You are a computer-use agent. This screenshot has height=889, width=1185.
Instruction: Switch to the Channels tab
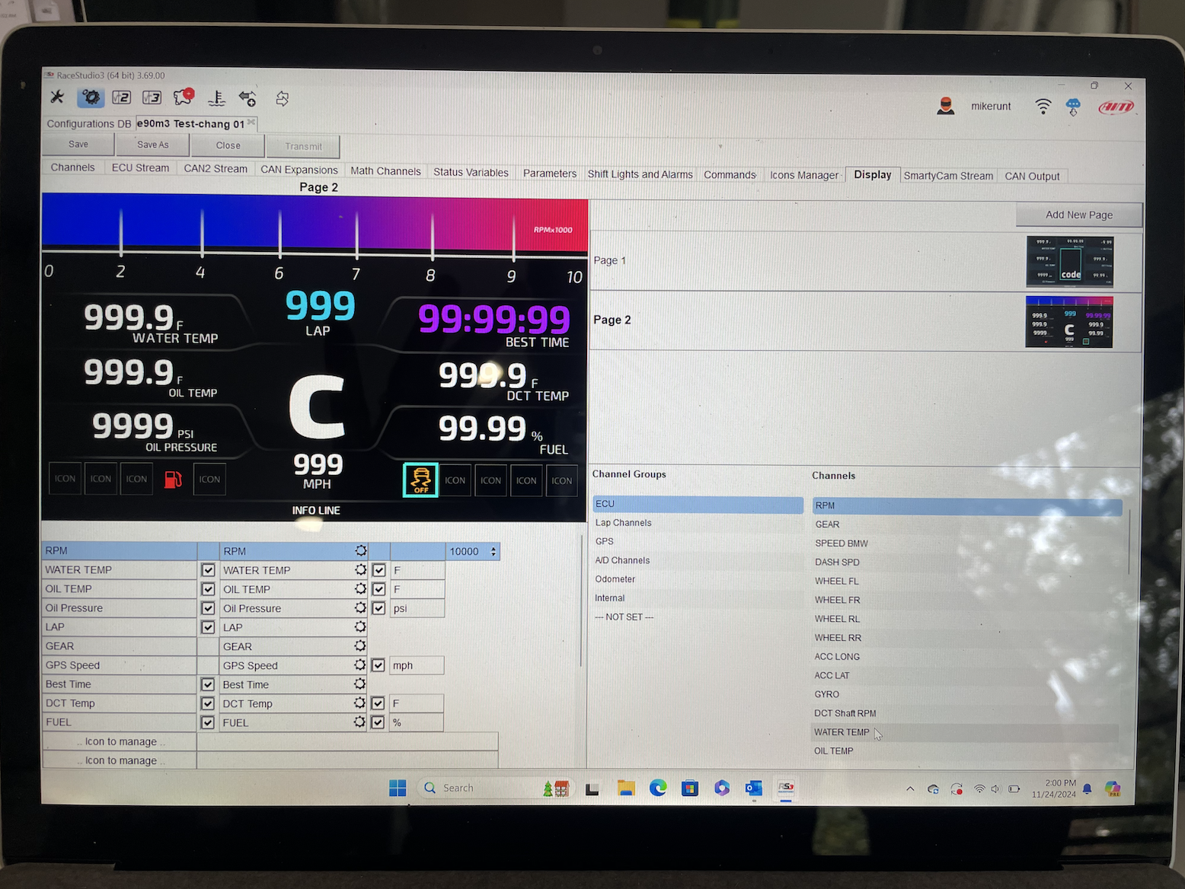coord(73,167)
